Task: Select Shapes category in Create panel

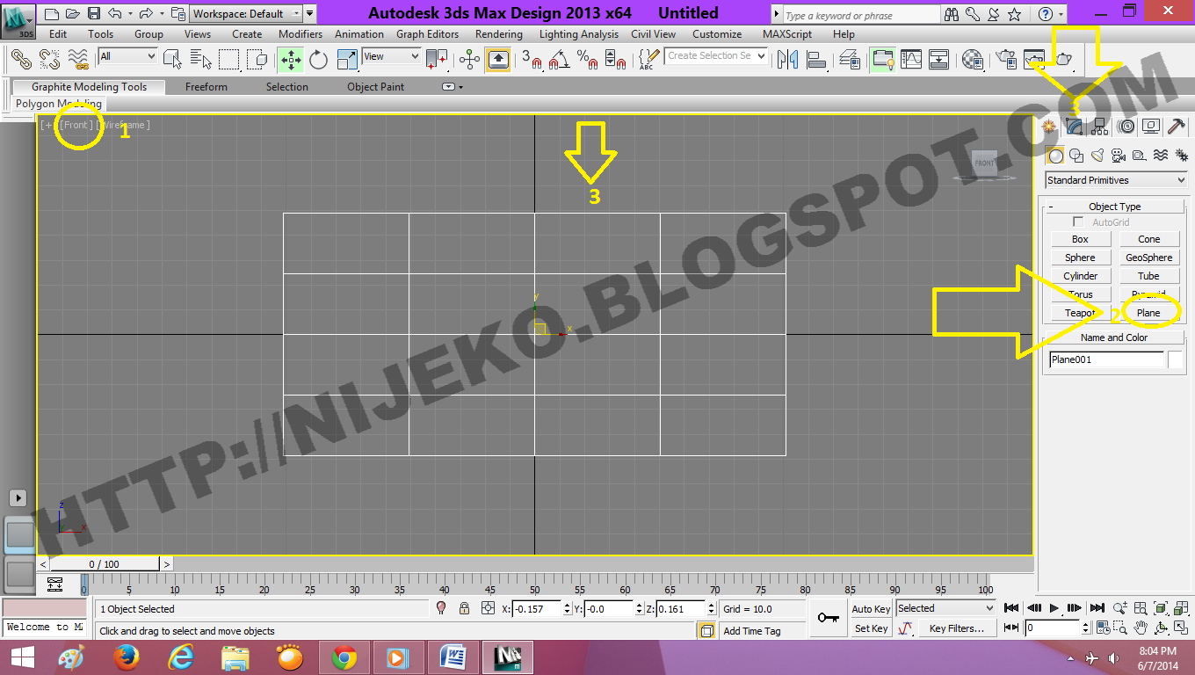Action: [1076, 156]
